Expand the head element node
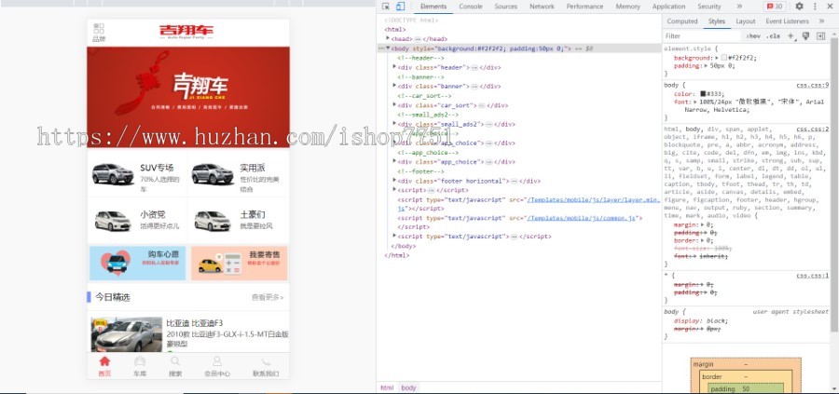 tap(388, 38)
